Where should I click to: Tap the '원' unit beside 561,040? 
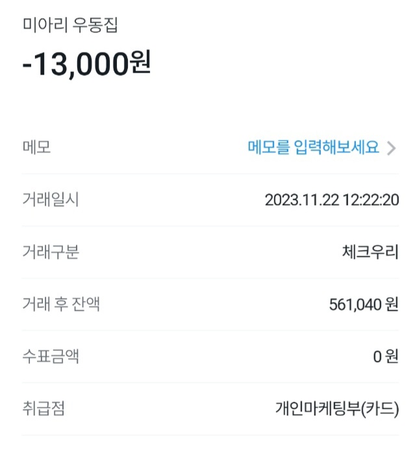coord(391,304)
